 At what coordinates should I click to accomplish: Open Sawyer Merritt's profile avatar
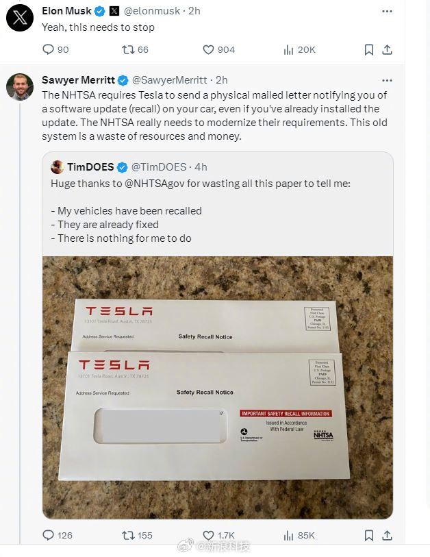click(20, 87)
